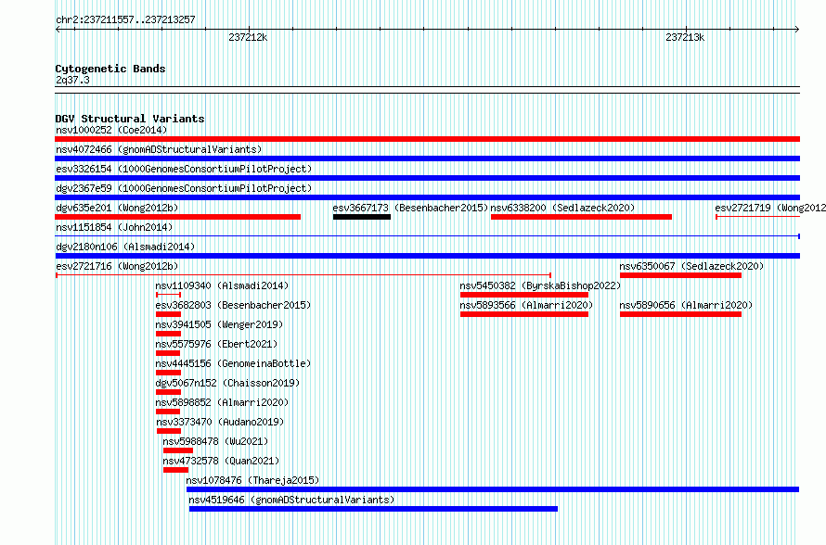Select the nsv1109340 (Alsmadi2014) small variant marker
Screen dimensions: 826x545
[169, 295]
